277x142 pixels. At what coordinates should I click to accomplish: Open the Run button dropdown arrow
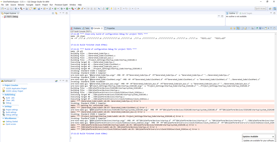(x=70, y=9)
